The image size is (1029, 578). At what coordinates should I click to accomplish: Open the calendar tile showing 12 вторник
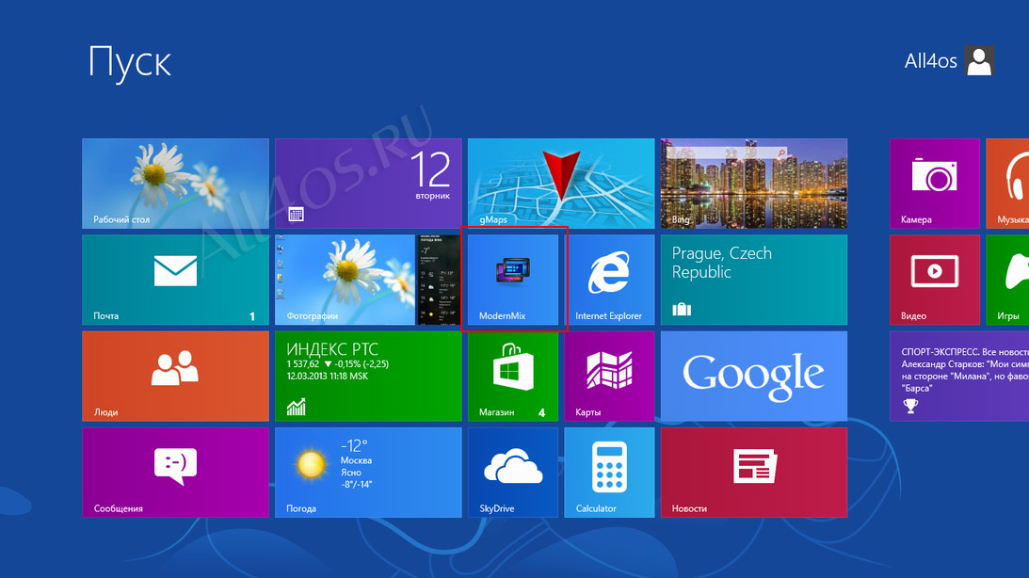[x=368, y=183]
